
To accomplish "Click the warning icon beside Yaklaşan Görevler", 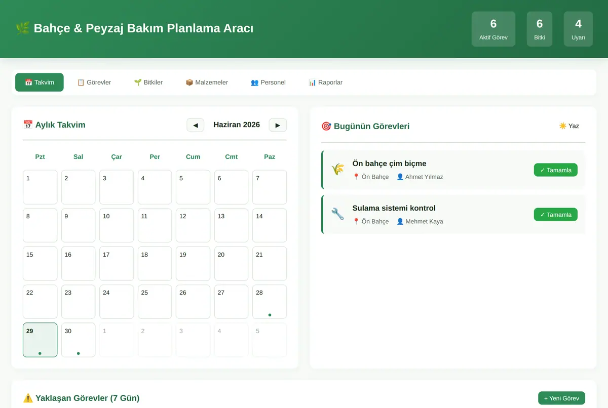I will (x=28, y=398).
